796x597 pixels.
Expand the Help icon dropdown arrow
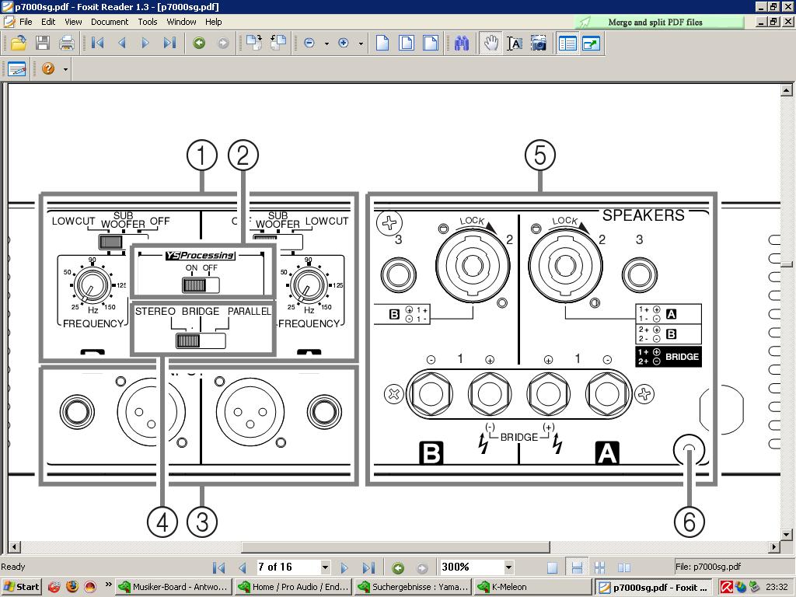65,69
